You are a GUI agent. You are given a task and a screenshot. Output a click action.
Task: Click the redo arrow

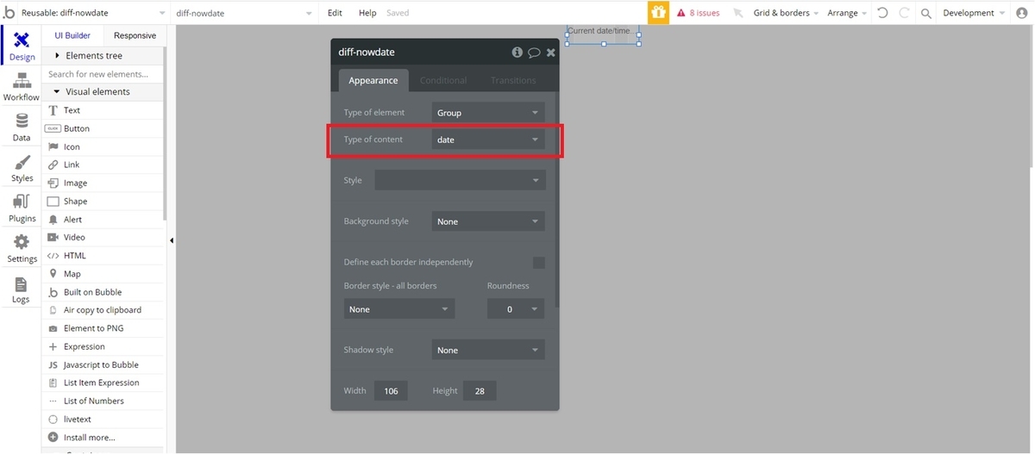pyautogui.click(x=904, y=13)
